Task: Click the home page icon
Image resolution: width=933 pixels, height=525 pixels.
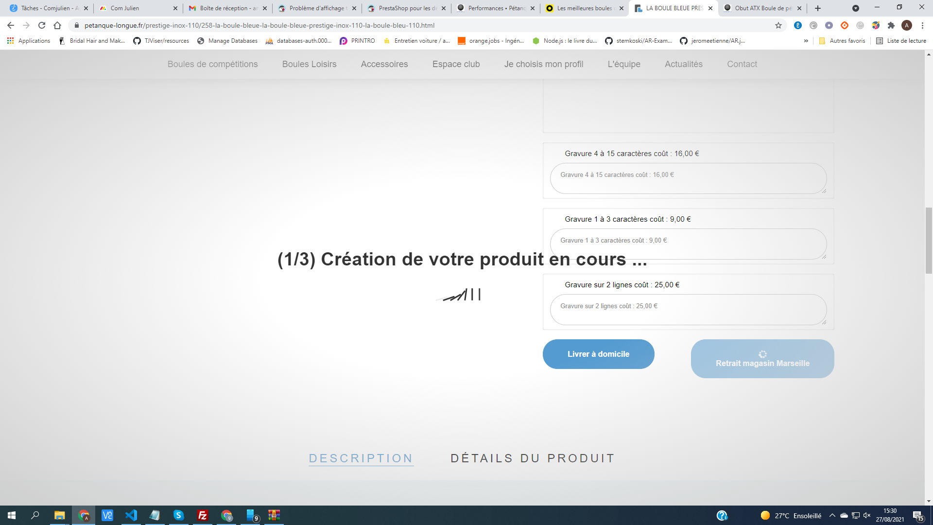Action: tap(57, 25)
